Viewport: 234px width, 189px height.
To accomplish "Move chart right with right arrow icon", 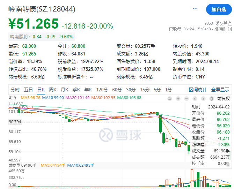I will (203, 99).
